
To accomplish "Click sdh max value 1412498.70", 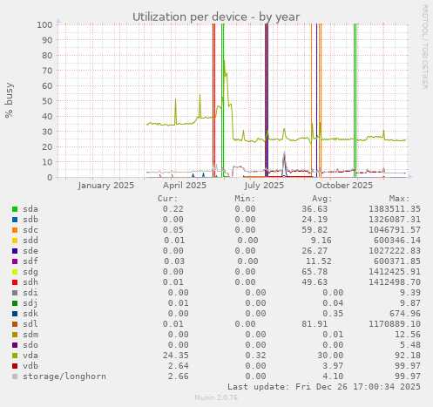I will 395,282.
